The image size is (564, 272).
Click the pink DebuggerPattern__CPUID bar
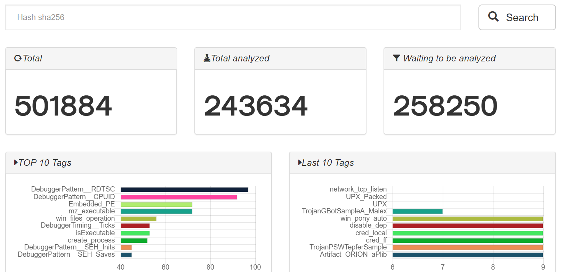pos(179,197)
